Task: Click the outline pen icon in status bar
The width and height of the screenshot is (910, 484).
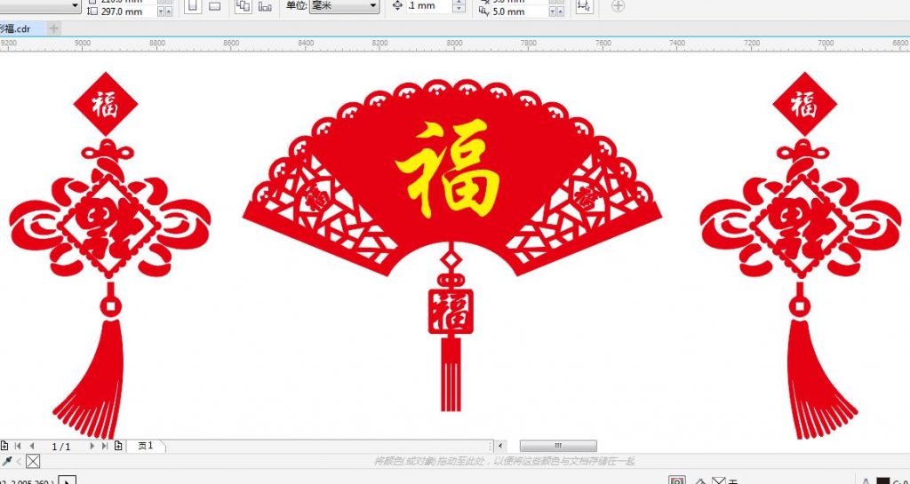Action: (x=866, y=481)
